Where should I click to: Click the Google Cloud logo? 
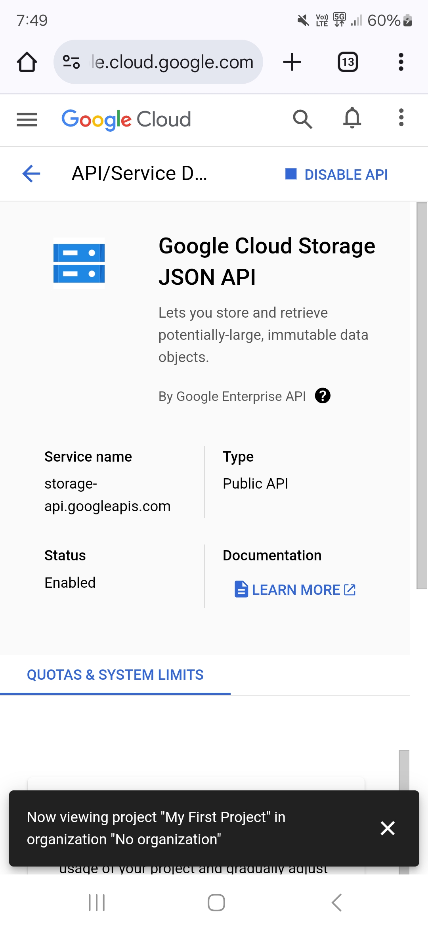pos(126,119)
